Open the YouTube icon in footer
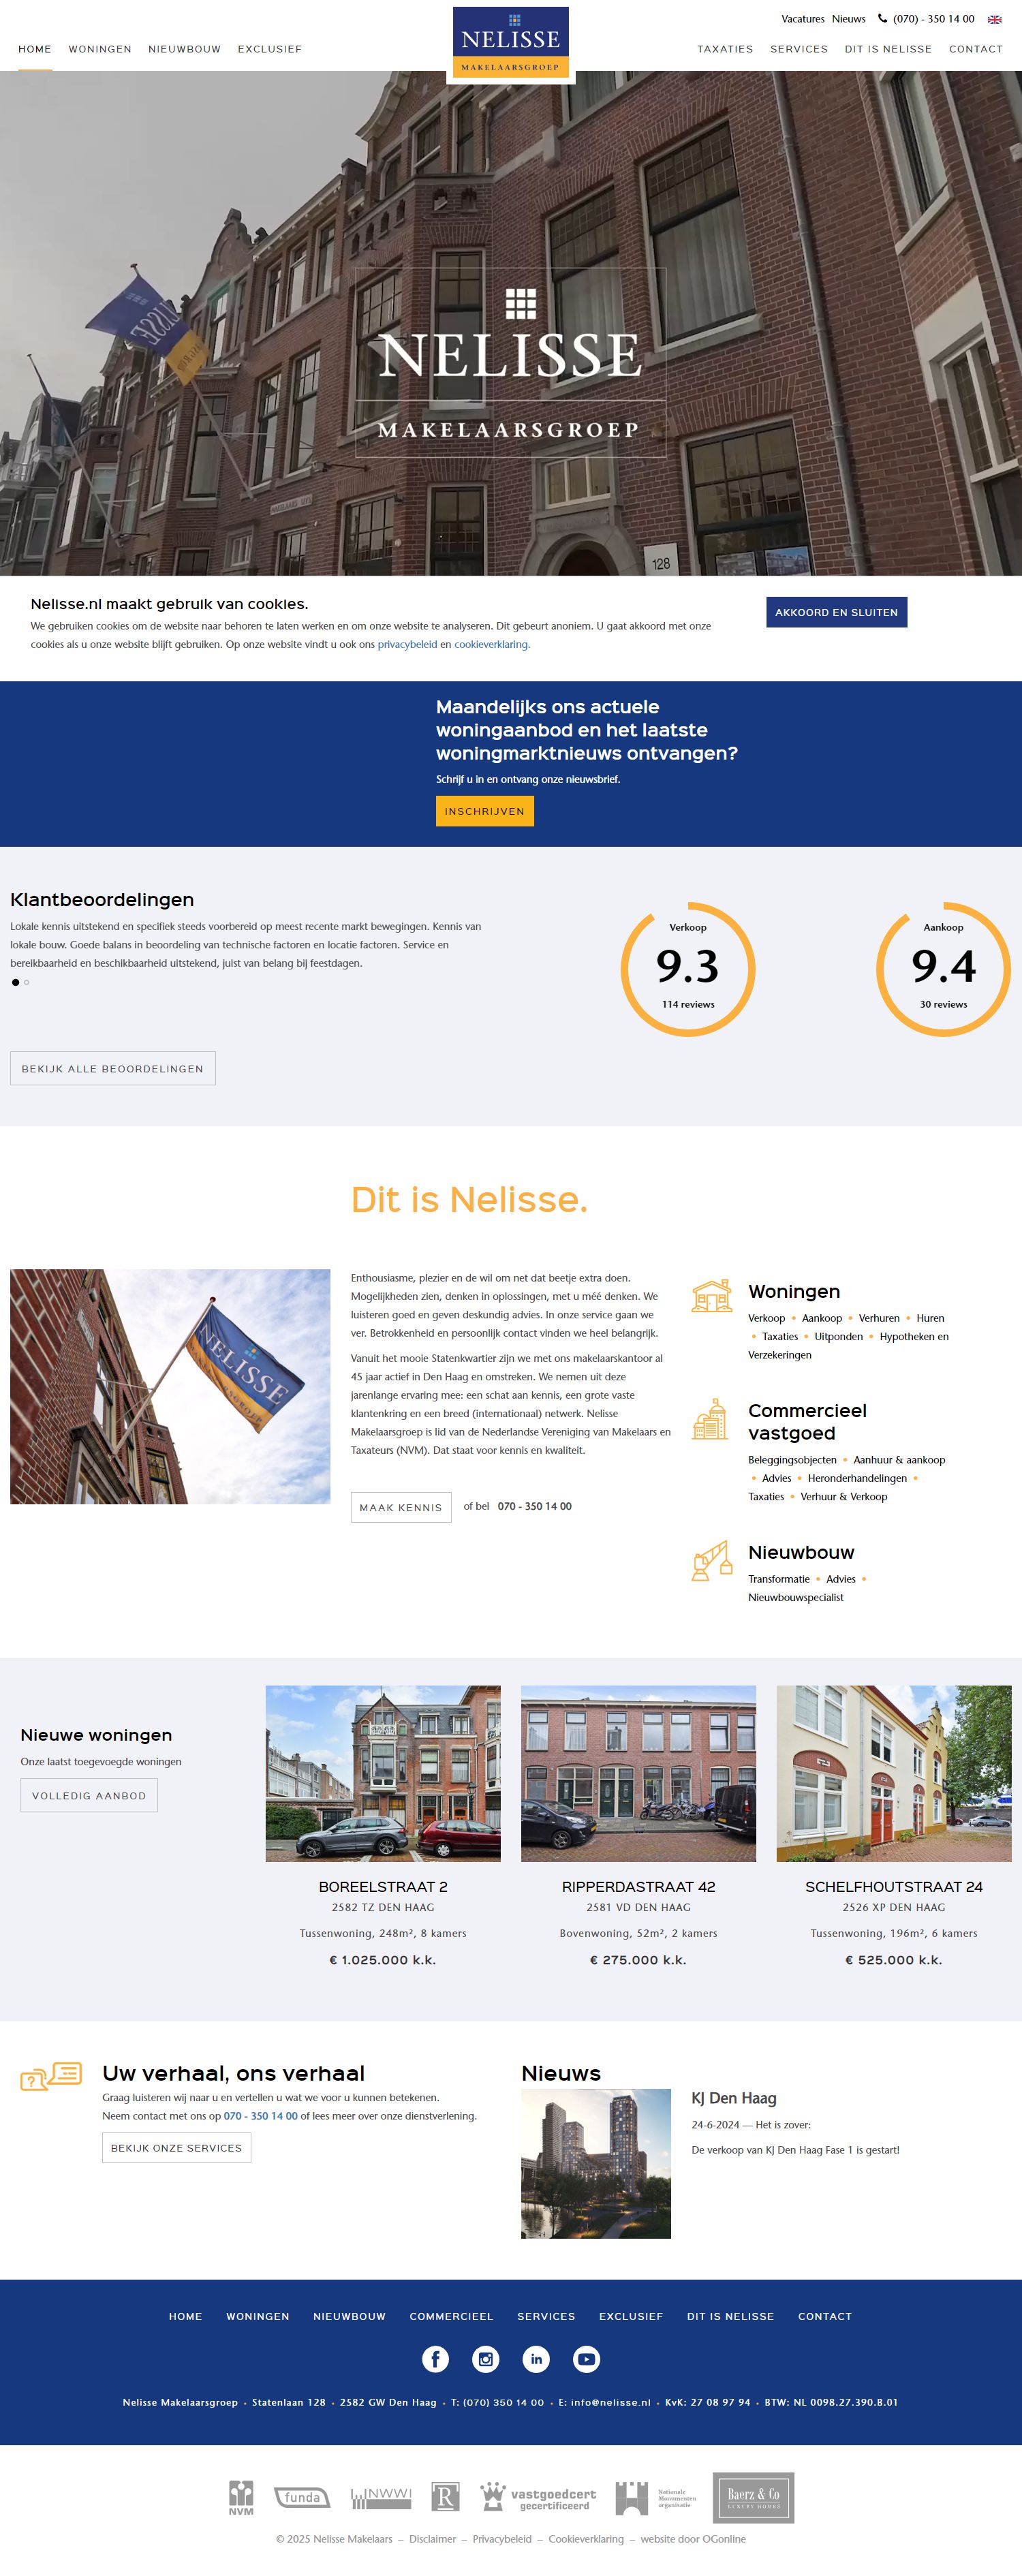Image resolution: width=1022 pixels, height=2576 pixels. (586, 2359)
